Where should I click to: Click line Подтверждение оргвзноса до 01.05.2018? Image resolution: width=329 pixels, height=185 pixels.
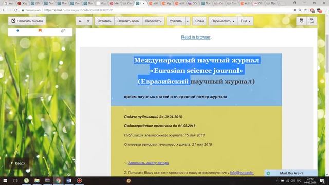tap(160, 126)
